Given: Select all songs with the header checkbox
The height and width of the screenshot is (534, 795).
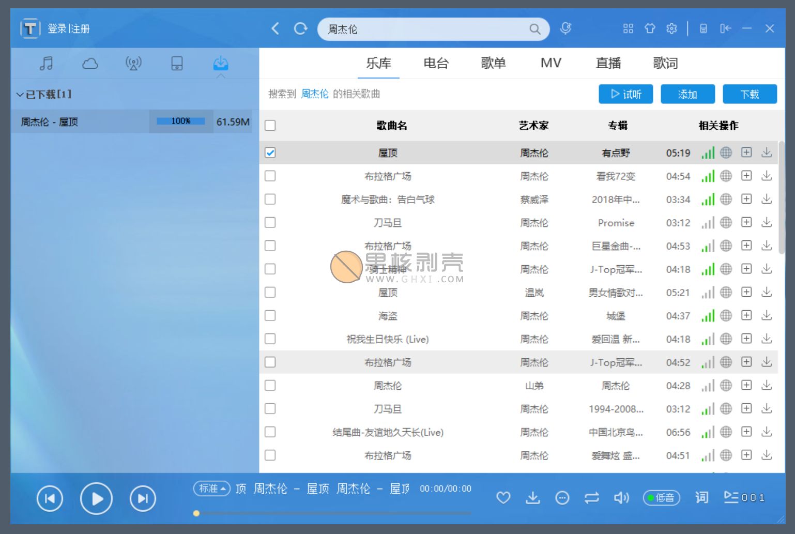Looking at the screenshot, I should point(270,125).
